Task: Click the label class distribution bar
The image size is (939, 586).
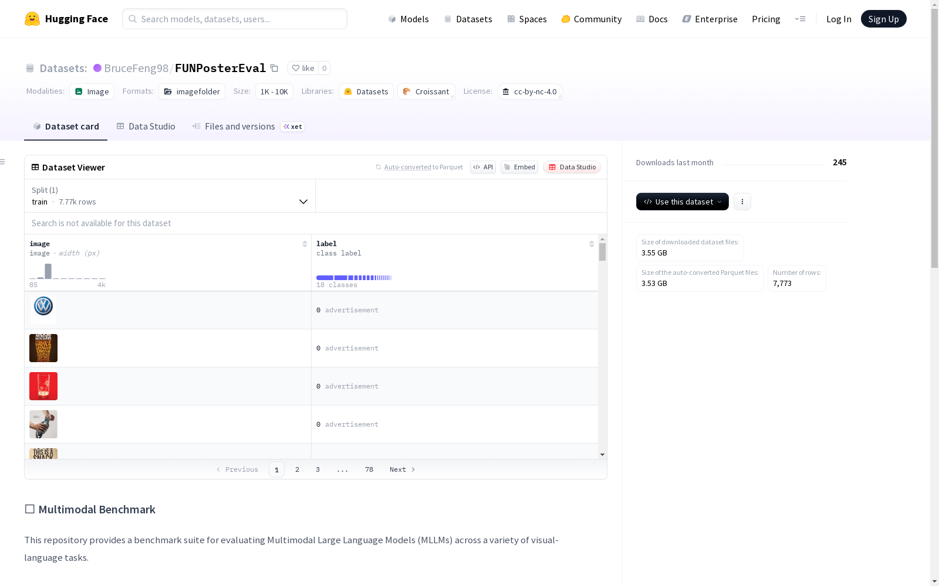Action: [x=354, y=278]
